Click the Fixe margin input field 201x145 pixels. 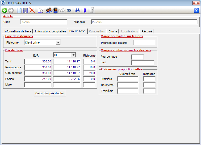[x=142, y=63]
